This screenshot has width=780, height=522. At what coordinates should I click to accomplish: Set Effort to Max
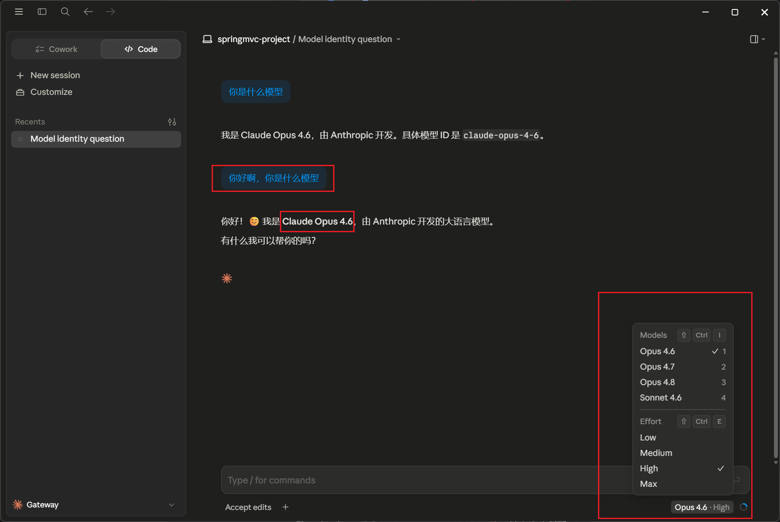683,484
